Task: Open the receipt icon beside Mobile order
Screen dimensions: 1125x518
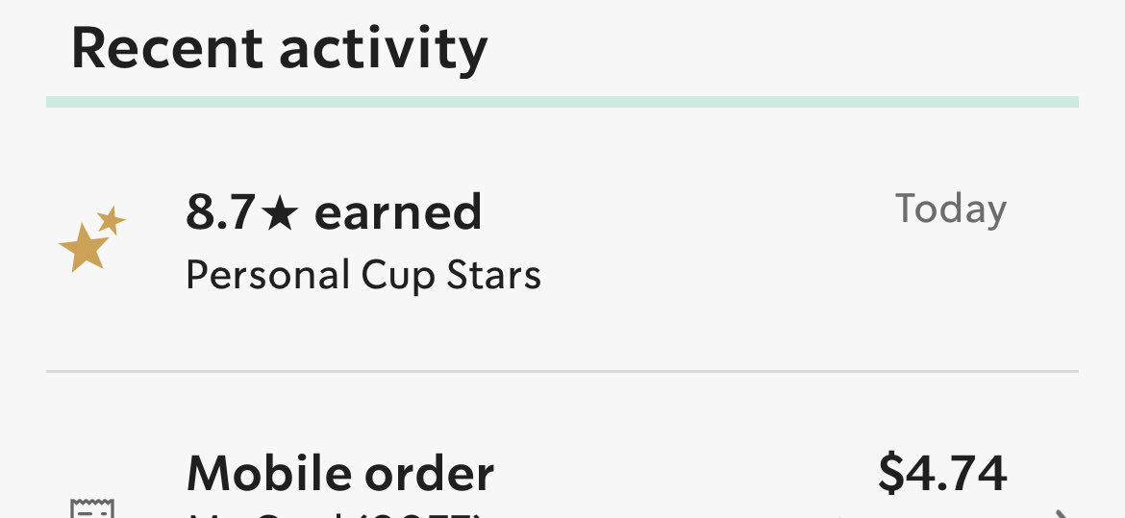Action: (x=92, y=508)
